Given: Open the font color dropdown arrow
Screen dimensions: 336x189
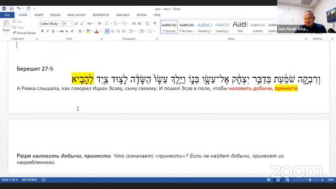Looking at the screenshot, I should coord(101,31).
